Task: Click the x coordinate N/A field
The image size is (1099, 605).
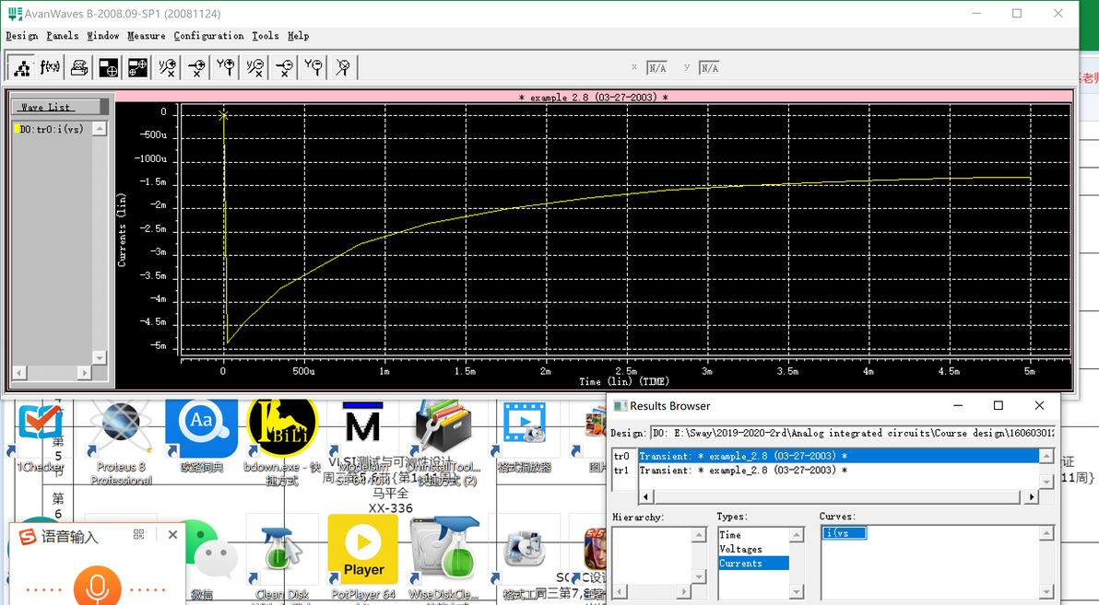Action: 656,68
